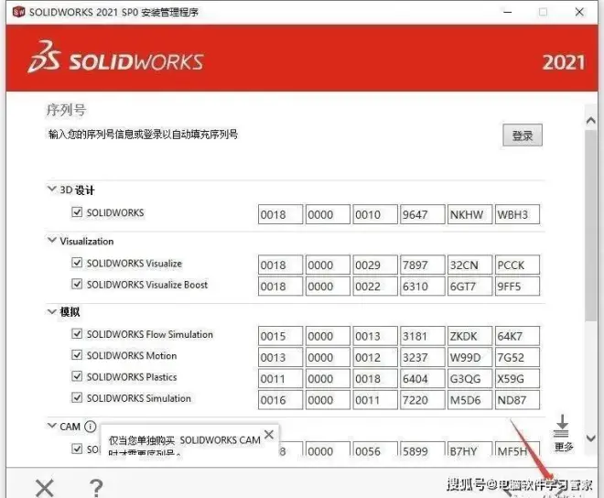Click Plastics serial field containing X59G

click(517, 378)
